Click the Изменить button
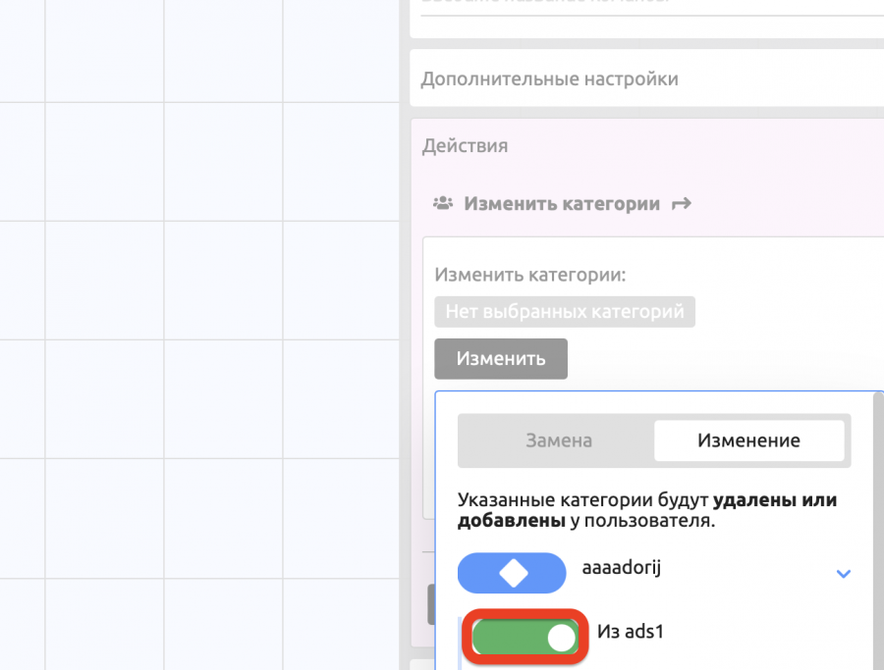The width and height of the screenshot is (884, 670). [501, 359]
